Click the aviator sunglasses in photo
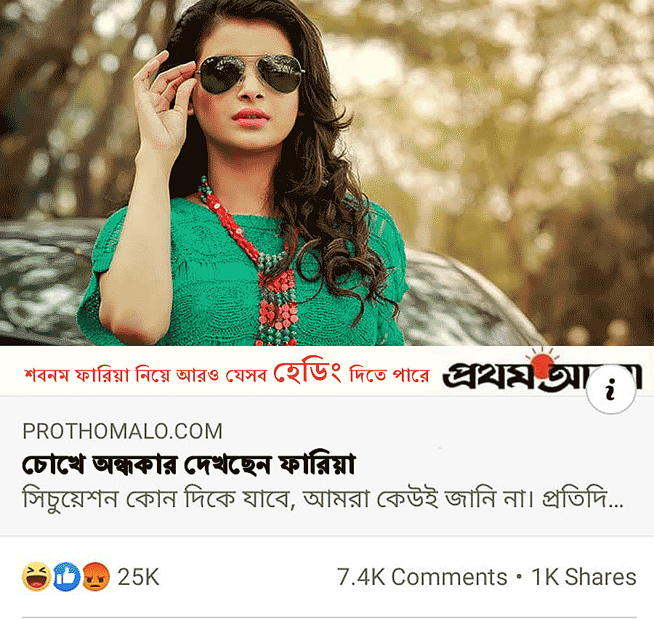 [251, 73]
